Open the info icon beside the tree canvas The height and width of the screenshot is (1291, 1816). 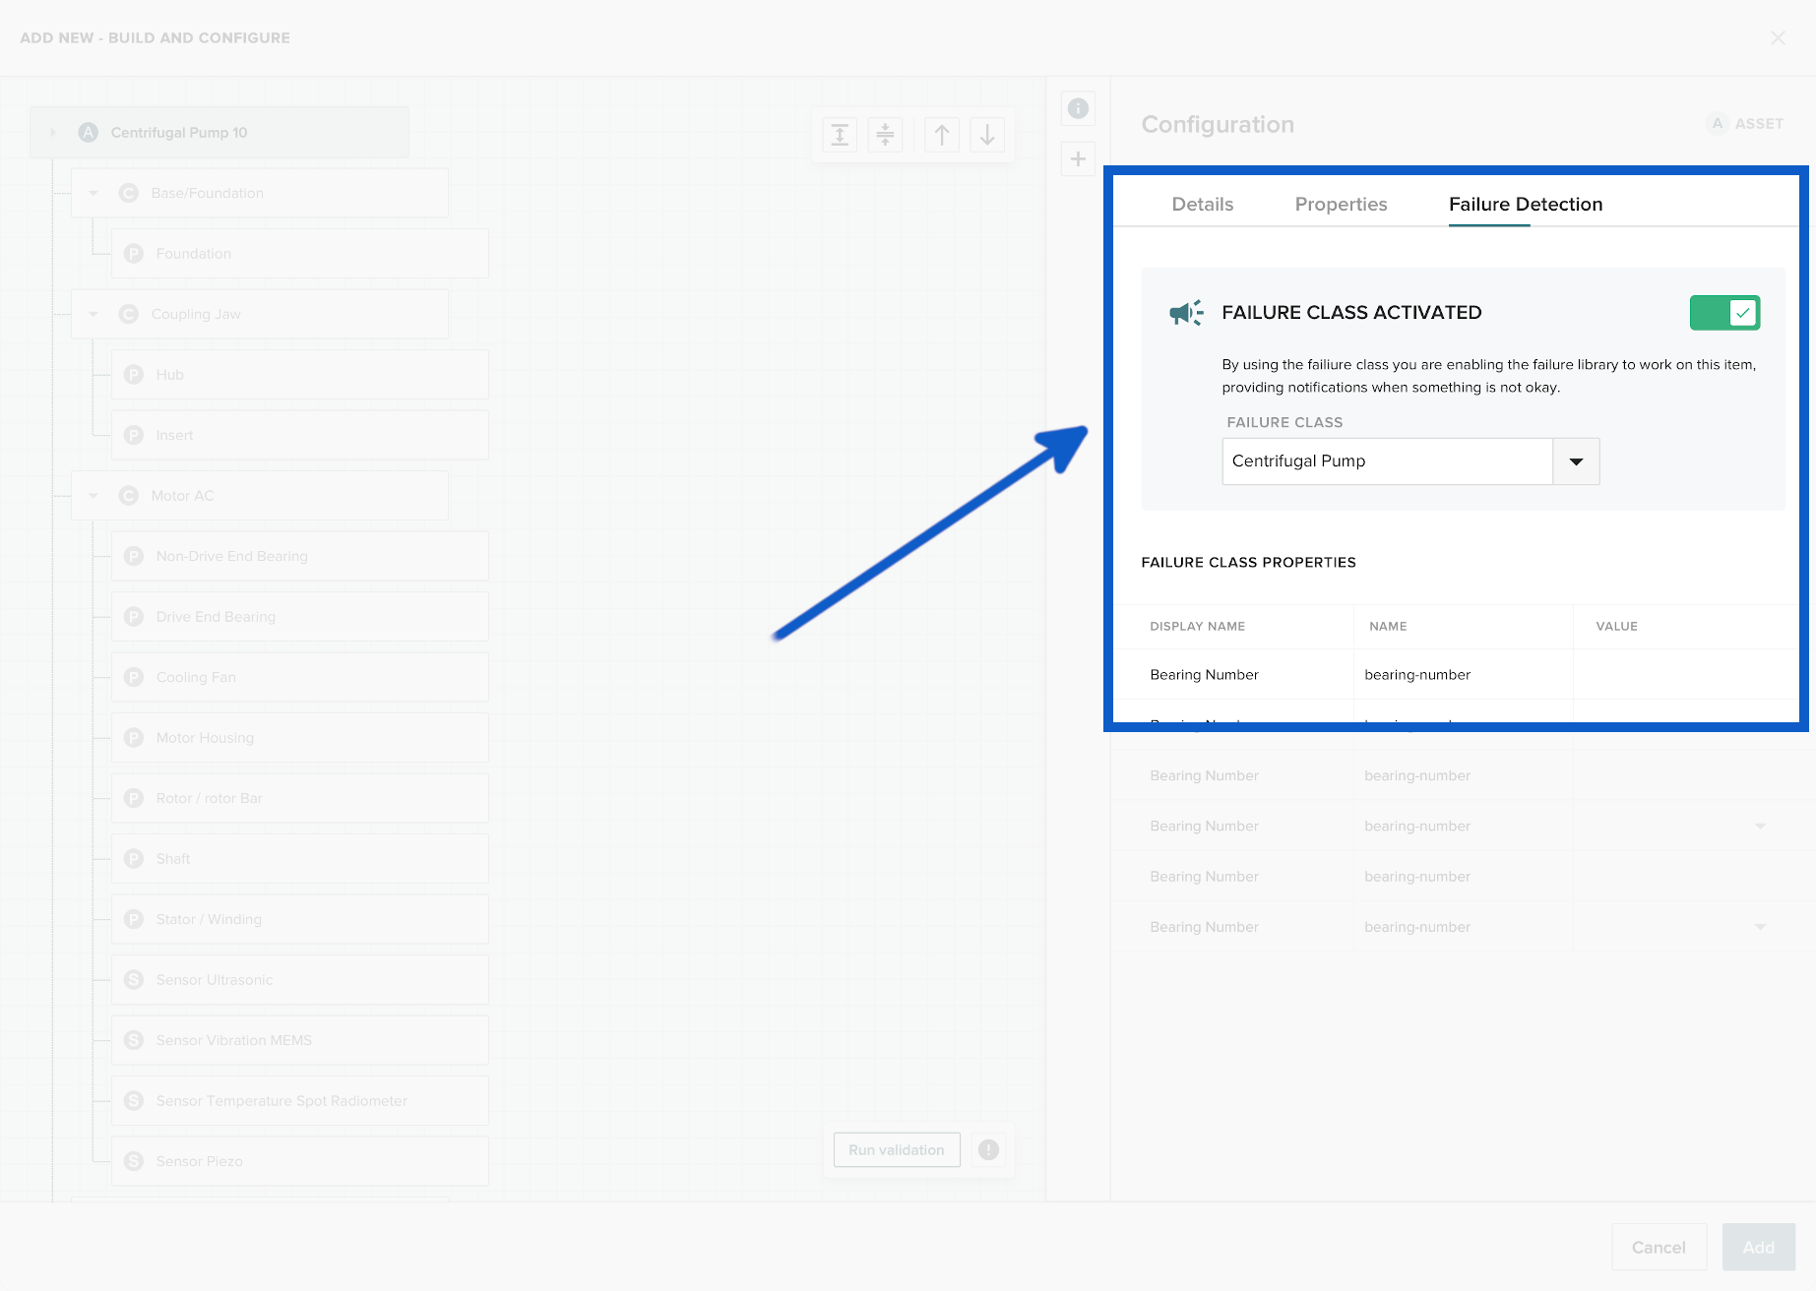click(x=1078, y=108)
